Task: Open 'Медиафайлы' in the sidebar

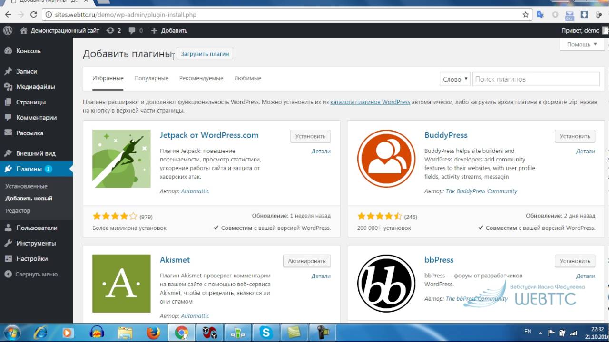Action: (x=36, y=87)
